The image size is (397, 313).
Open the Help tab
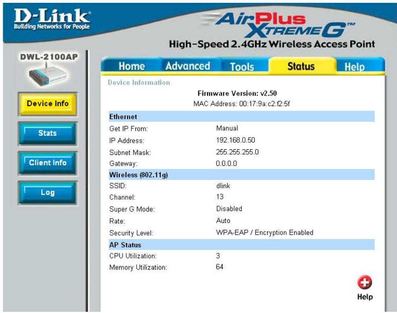pos(354,67)
